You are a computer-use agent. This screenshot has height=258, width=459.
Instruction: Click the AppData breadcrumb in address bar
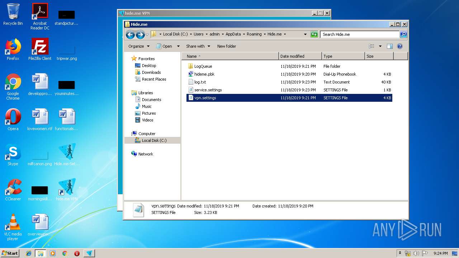coord(233,34)
